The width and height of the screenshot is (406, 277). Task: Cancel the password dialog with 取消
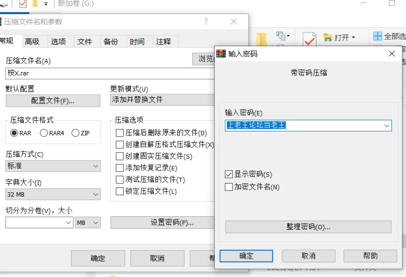309,256
